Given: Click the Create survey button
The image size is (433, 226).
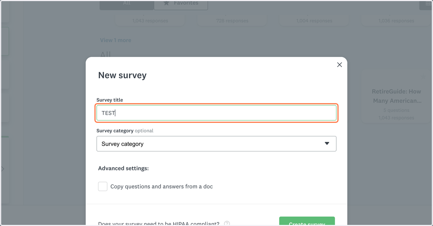Looking at the screenshot, I should click(x=307, y=221).
